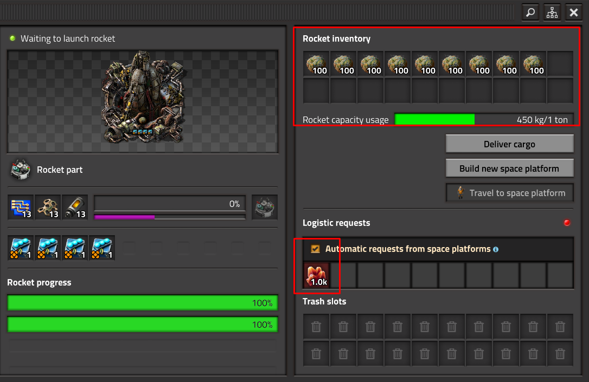Viewport: 589px width, 382px height.
Task: Click the info icon beside Automatic requests
Action: pyautogui.click(x=496, y=250)
